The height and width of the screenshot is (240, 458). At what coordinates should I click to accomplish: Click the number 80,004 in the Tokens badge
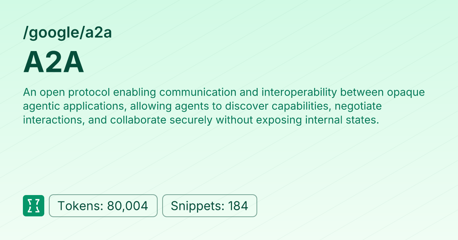pos(127,206)
